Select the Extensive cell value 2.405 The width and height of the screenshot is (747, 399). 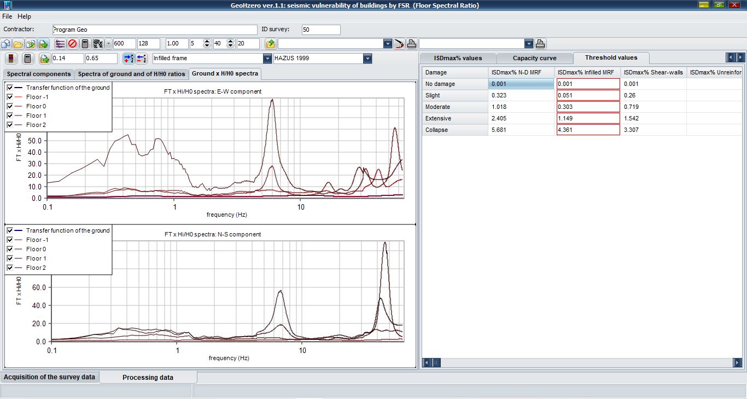point(522,118)
